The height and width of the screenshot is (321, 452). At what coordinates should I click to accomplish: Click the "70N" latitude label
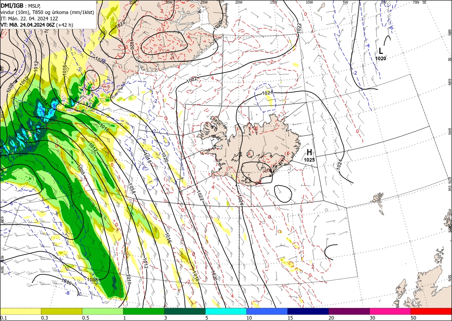(416, 2)
